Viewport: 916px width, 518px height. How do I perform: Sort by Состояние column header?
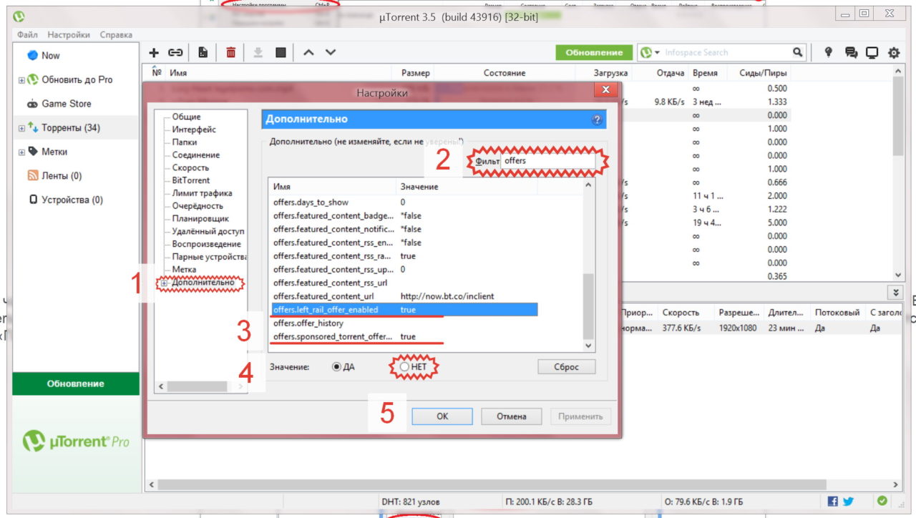click(504, 73)
